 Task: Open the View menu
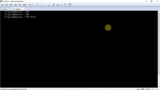click(11, 5)
